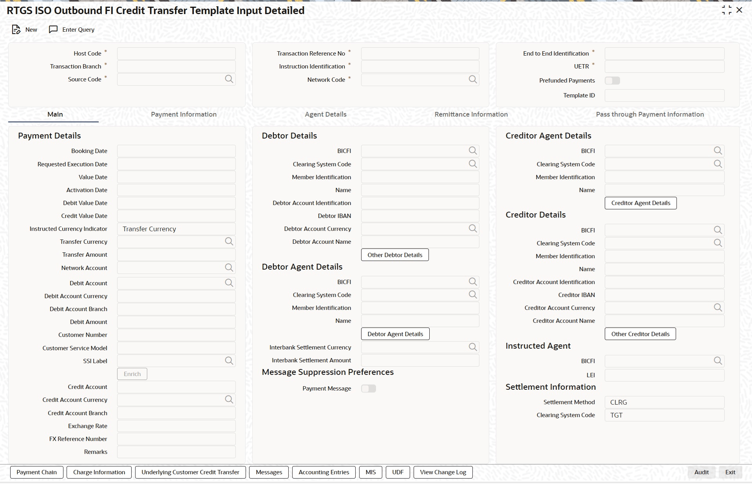Open Settlement Method CLRG dropdown
752x486 pixels.
(664, 402)
